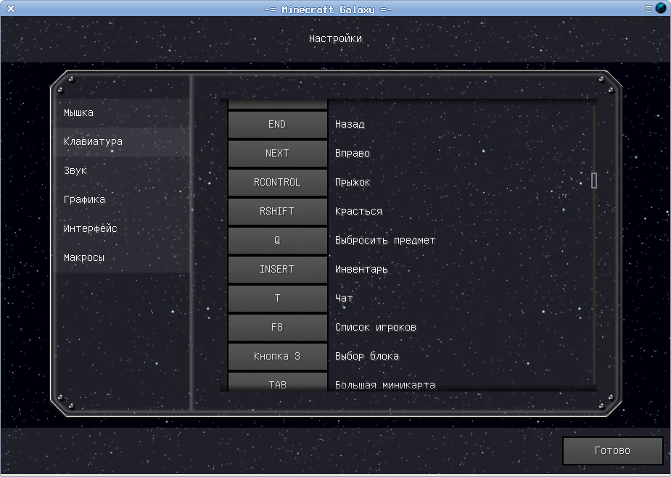Select the Клавиатура settings section
671x477 pixels.
pos(93,142)
